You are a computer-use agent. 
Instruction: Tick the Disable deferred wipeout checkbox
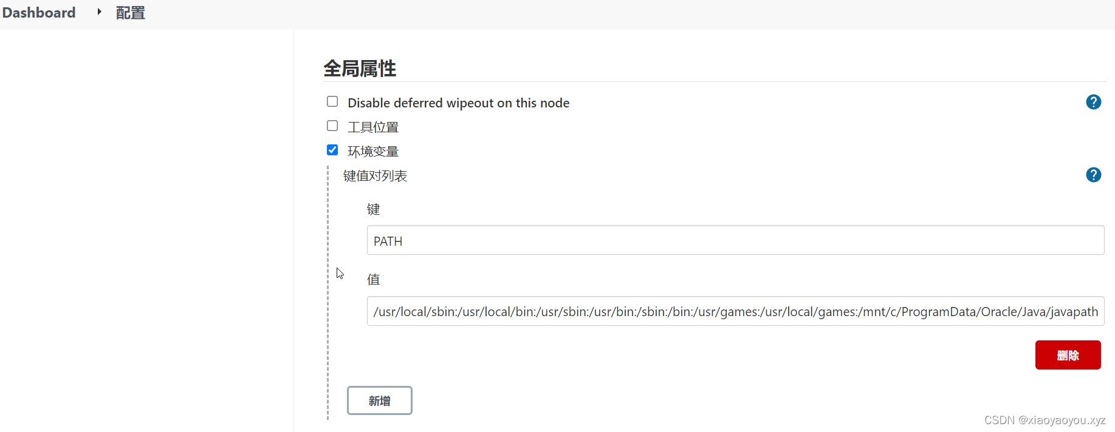coord(332,101)
